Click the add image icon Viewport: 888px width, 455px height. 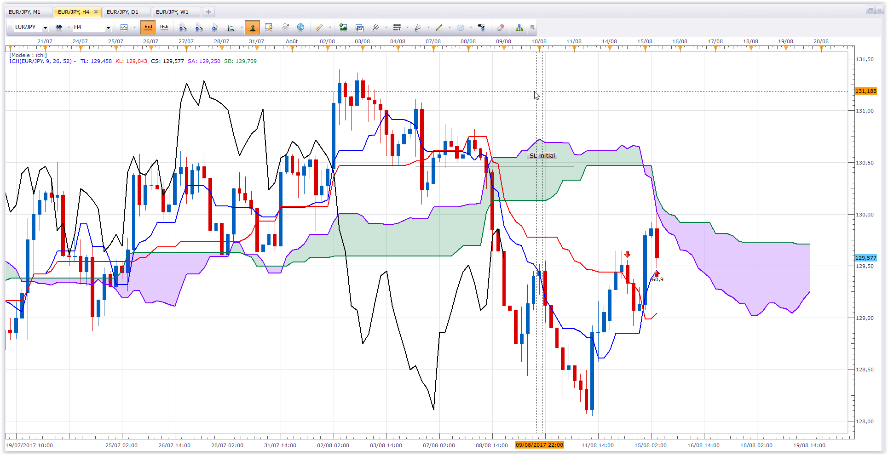343,28
